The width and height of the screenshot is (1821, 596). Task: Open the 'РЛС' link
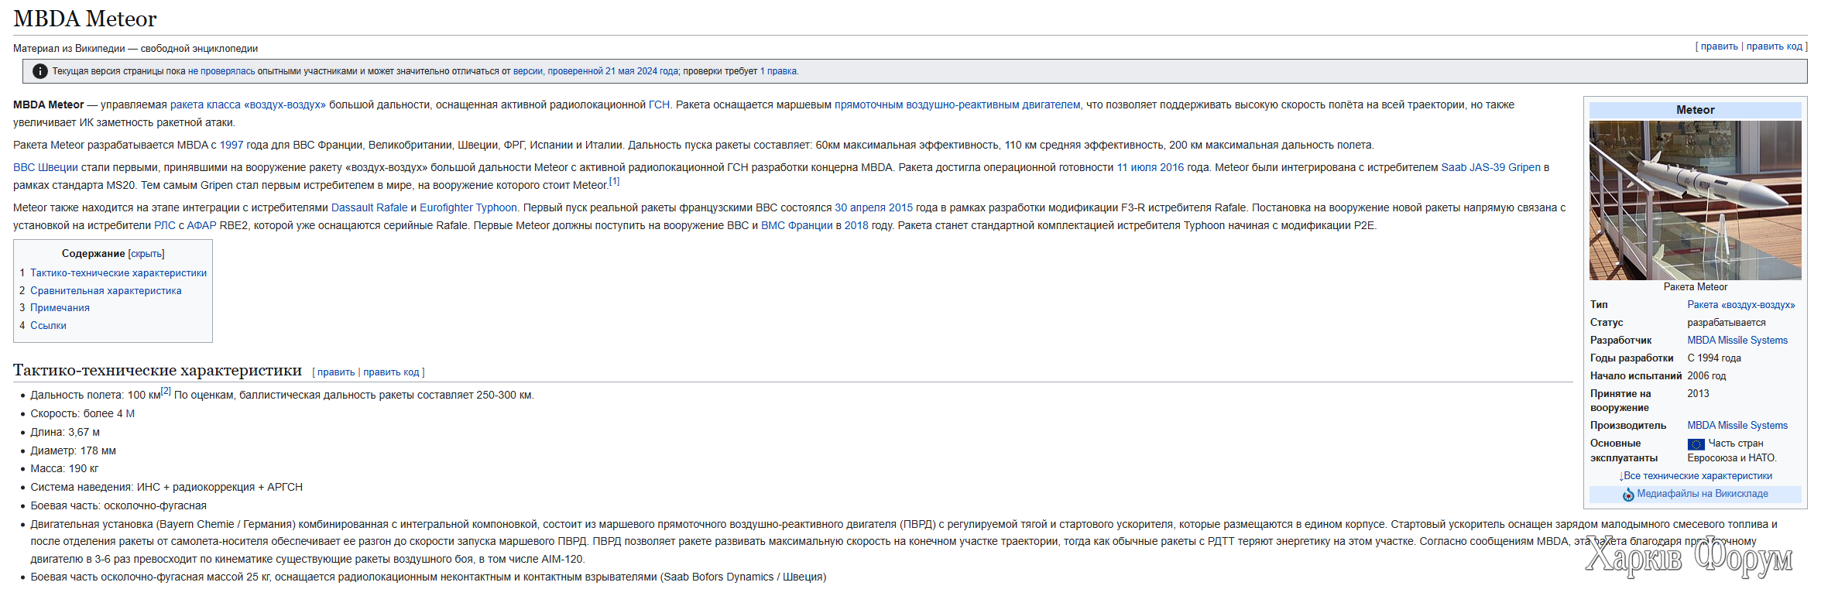coord(165,225)
